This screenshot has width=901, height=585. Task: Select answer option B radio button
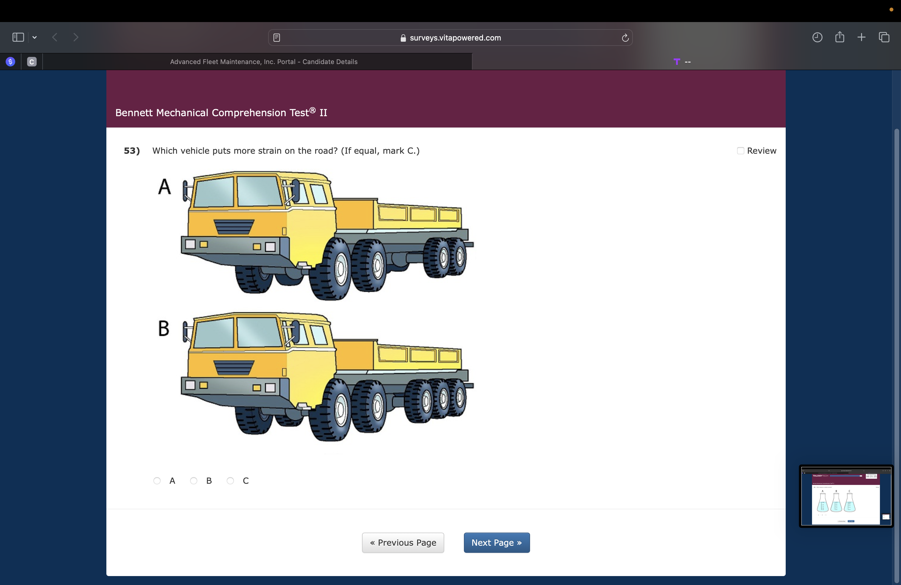194,480
